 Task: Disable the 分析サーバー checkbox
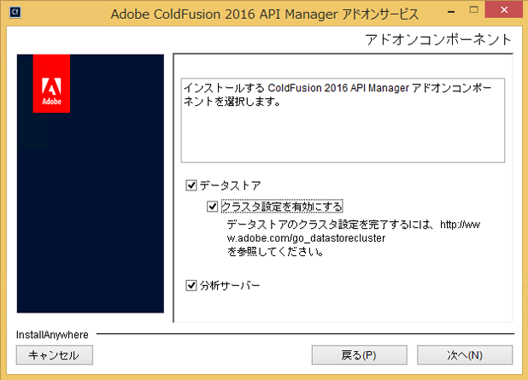[x=191, y=285]
